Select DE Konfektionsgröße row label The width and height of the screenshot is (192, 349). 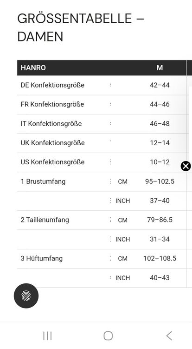pyautogui.click(x=52, y=85)
